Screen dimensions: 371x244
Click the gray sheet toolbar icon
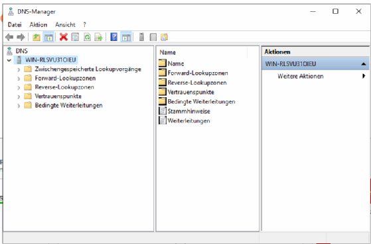click(x=153, y=37)
